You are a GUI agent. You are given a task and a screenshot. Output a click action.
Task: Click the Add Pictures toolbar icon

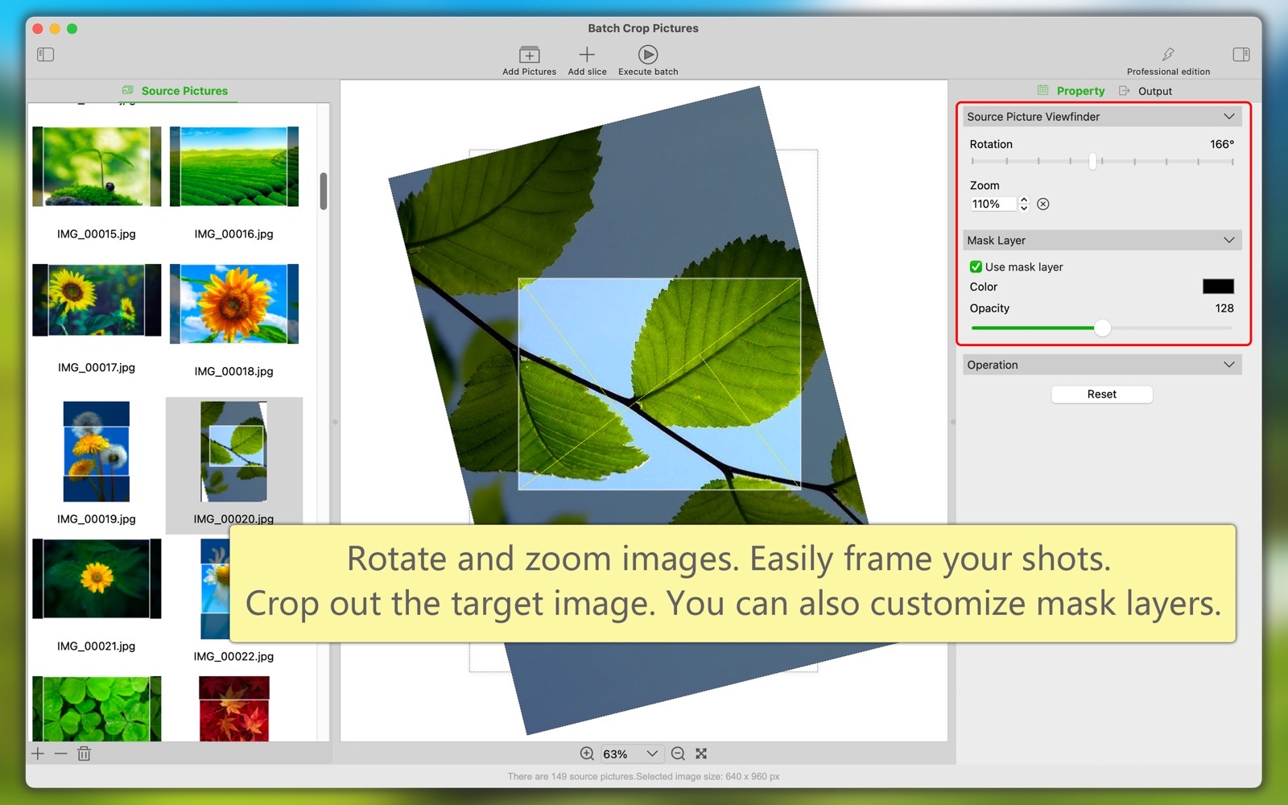click(x=529, y=55)
